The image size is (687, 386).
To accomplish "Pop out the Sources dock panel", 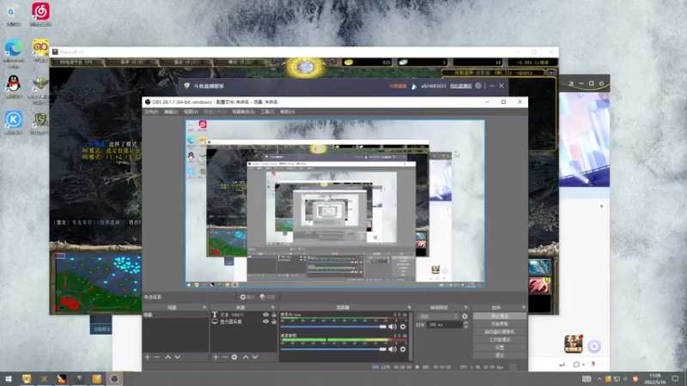I will point(273,307).
